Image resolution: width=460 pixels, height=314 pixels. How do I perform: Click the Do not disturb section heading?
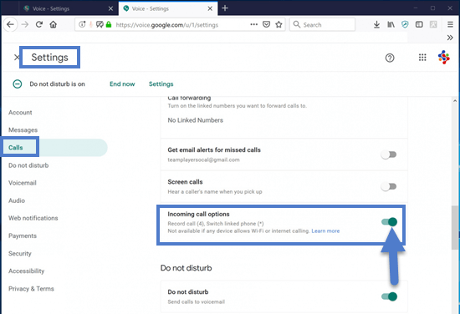click(x=186, y=268)
